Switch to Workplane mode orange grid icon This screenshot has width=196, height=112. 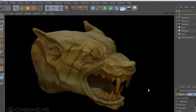click(1, 35)
